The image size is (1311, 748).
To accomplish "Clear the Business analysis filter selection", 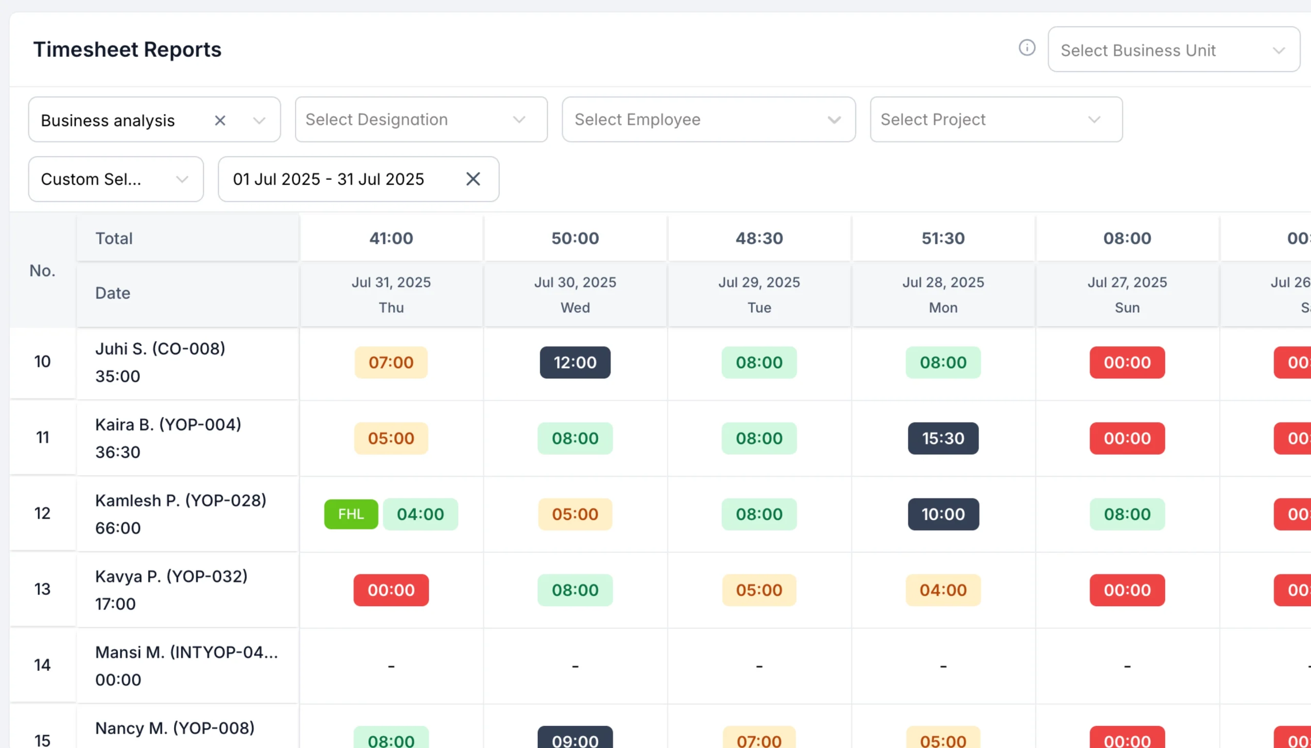I will (220, 120).
